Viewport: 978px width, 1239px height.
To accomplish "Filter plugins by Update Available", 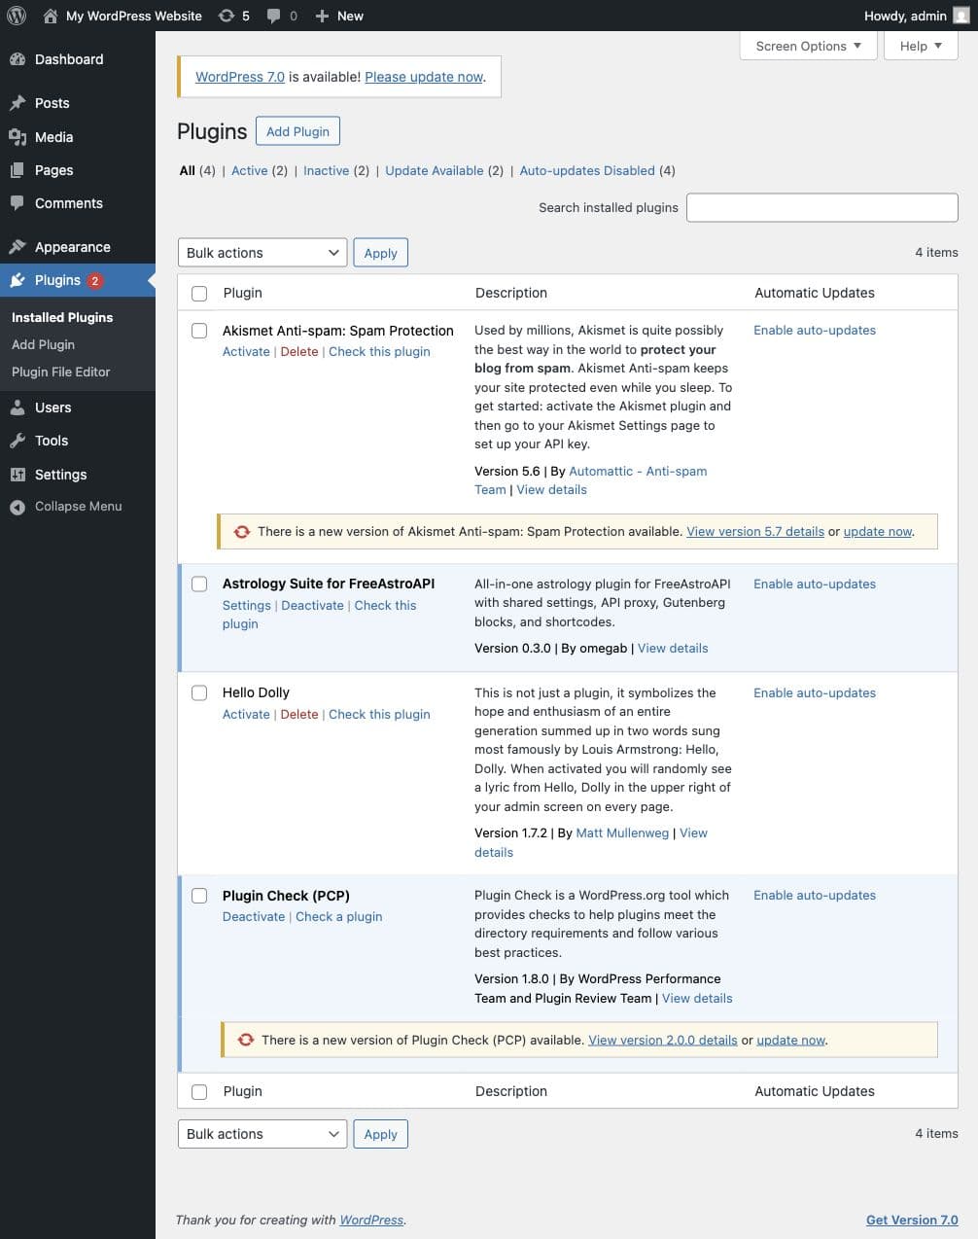I will coord(434,170).
